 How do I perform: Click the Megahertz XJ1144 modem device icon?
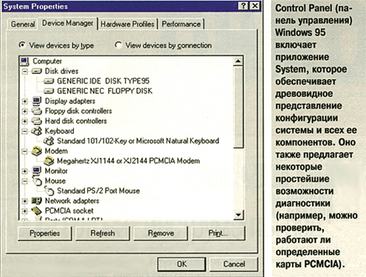49,161
